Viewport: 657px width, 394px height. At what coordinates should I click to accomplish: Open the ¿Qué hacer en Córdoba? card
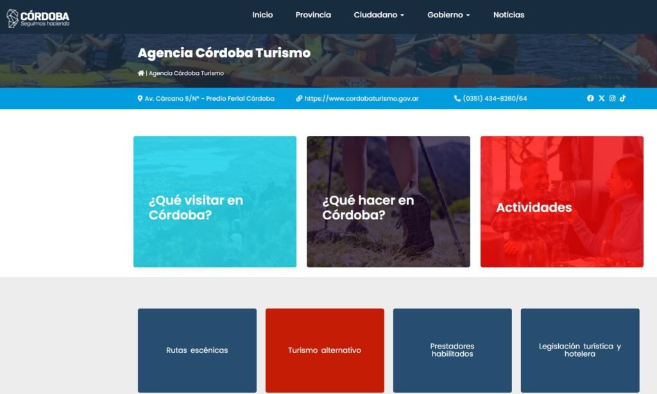point(388,201)
